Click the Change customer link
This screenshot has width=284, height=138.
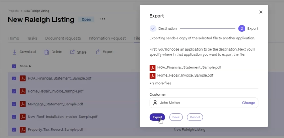coord(248,103)
